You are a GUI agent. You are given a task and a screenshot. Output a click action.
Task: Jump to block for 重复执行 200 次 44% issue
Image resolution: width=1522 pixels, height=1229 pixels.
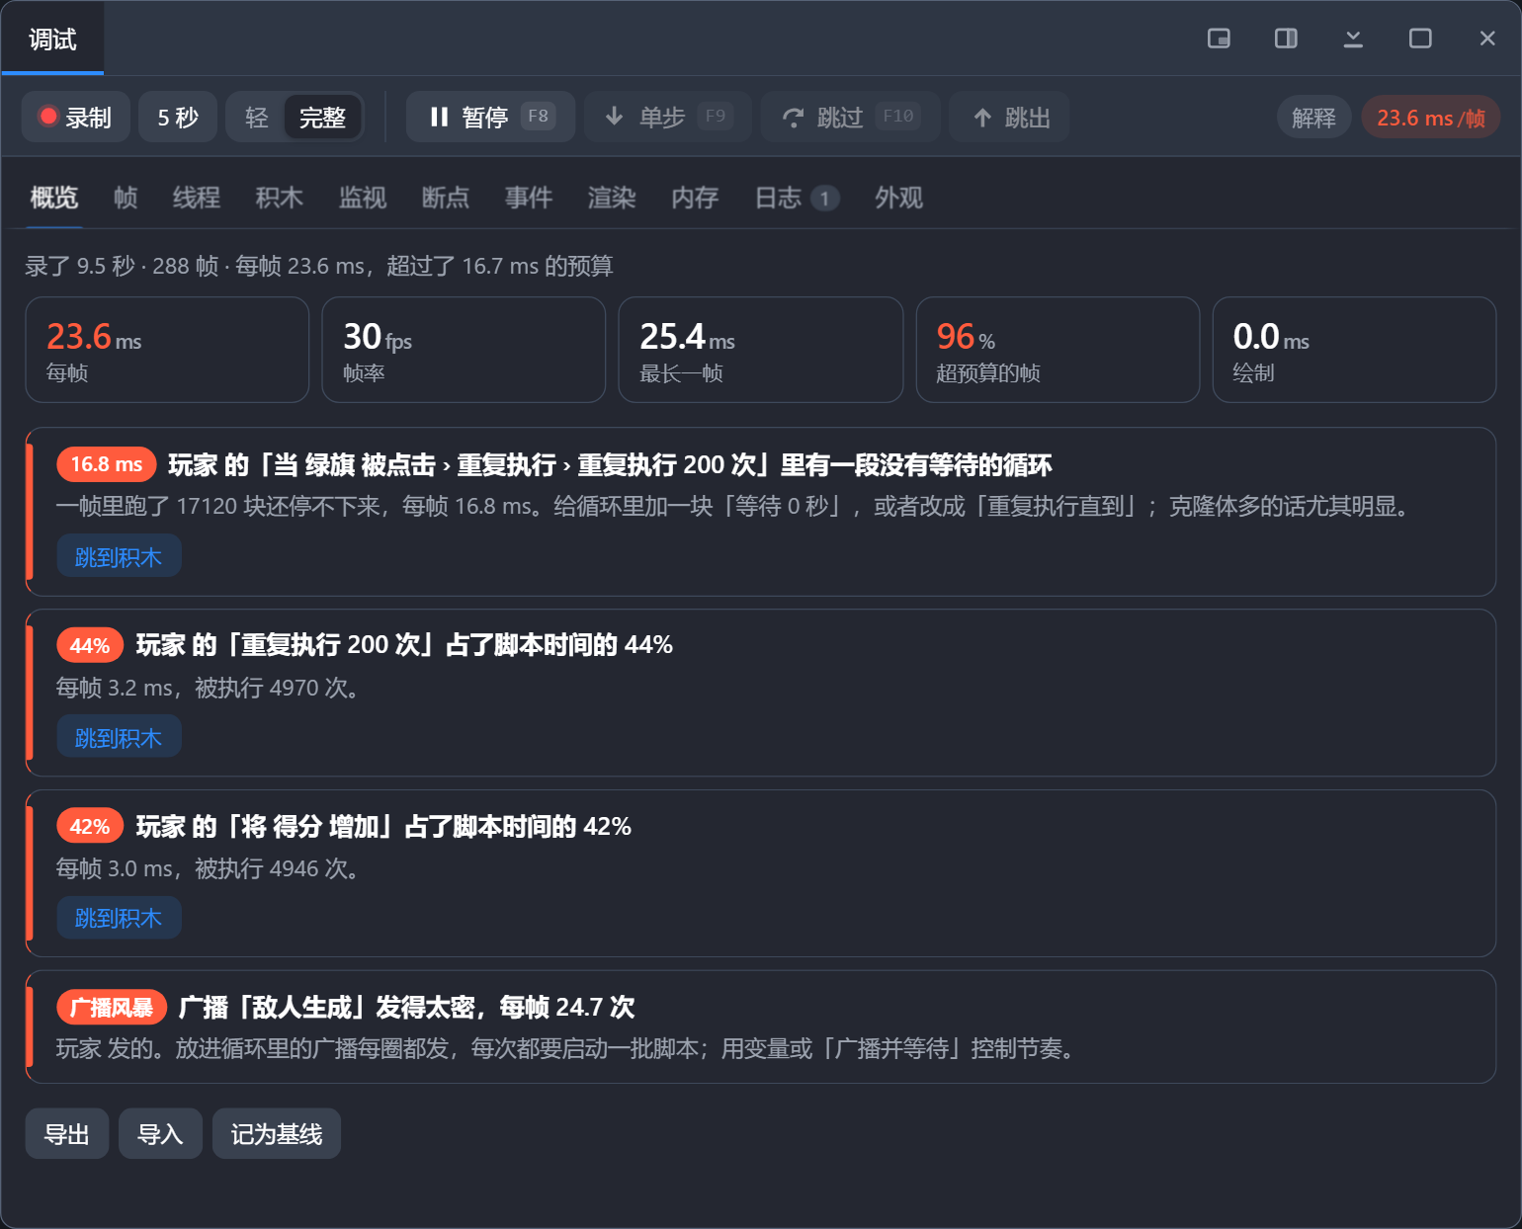[x=119, y=737]
